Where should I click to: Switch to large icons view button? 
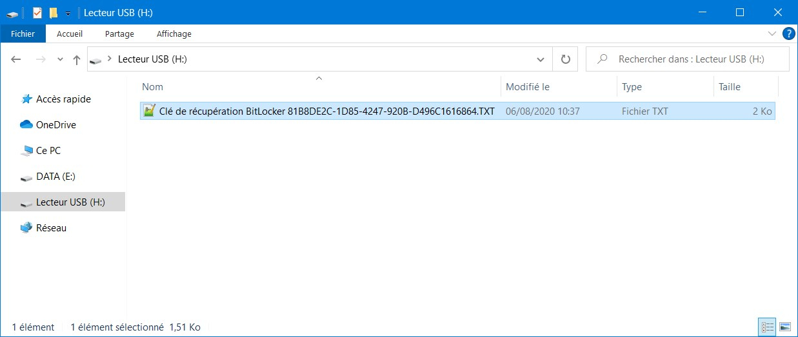(784, 327)
